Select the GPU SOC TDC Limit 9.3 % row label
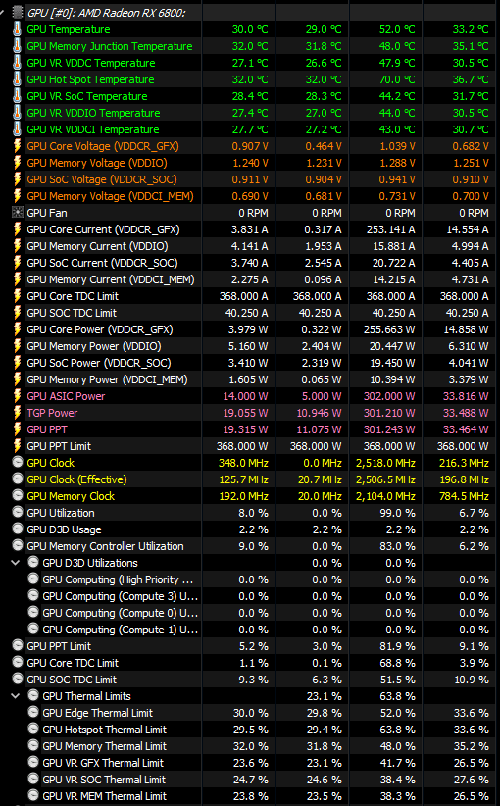 click(x=72, y=680)
